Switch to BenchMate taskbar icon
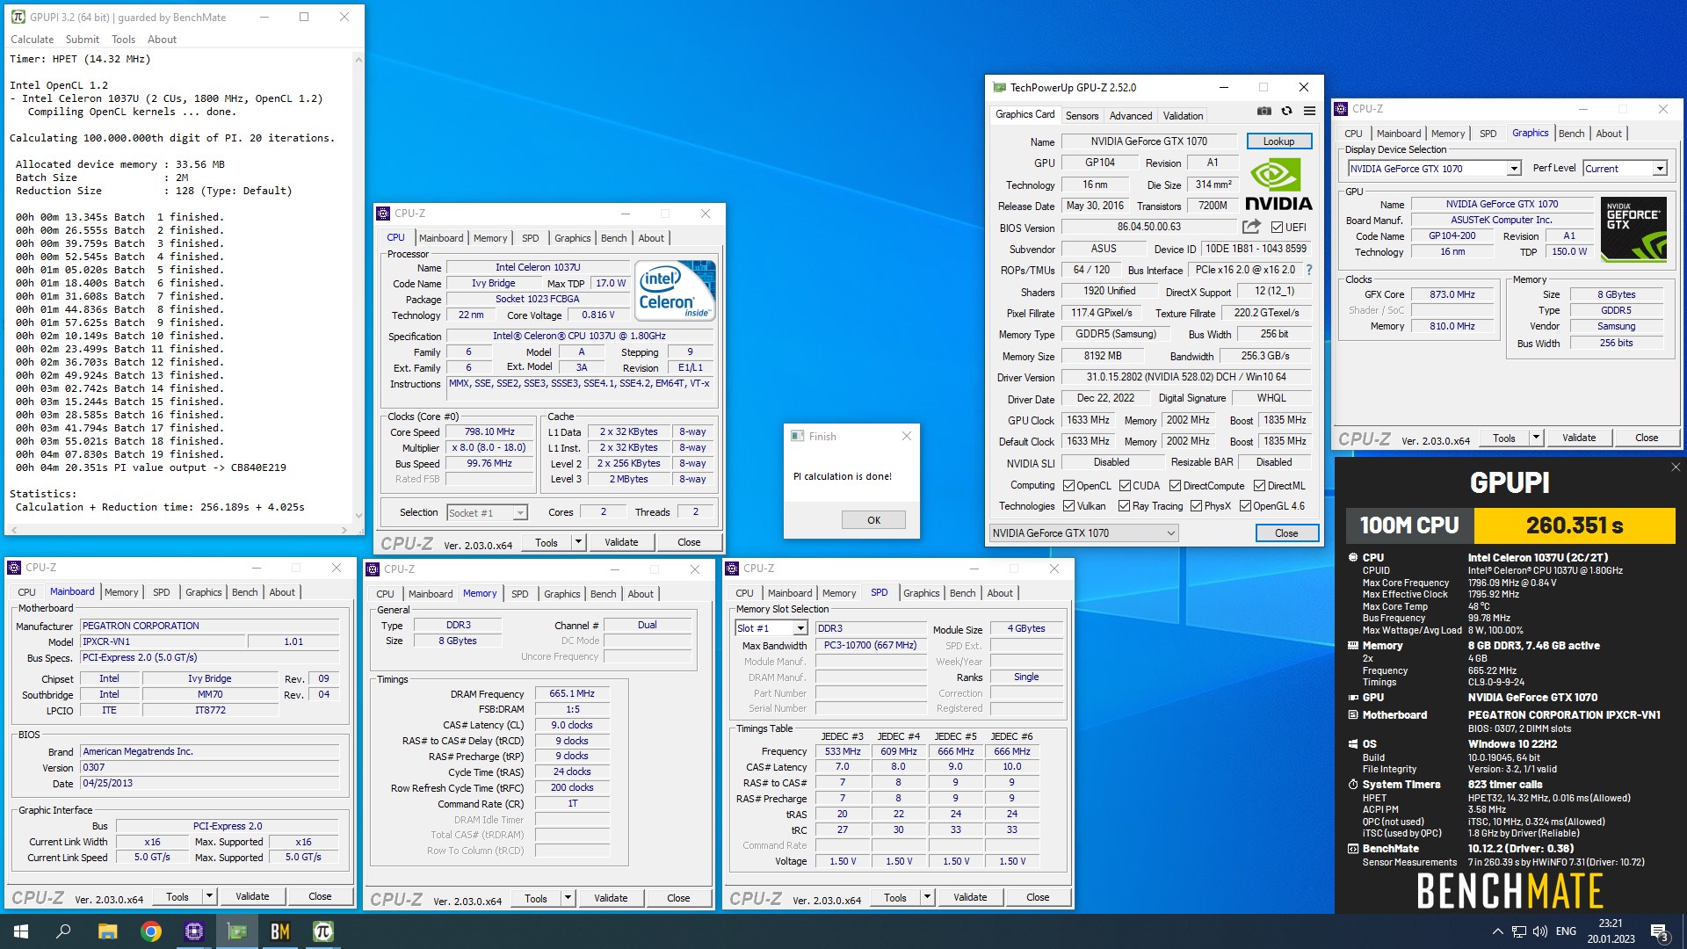 [280, 931]
